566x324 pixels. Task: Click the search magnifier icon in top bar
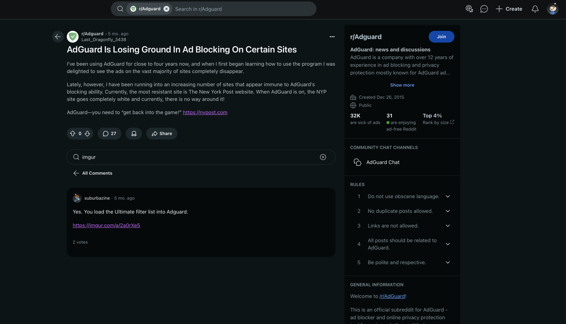tap(120, 9)
